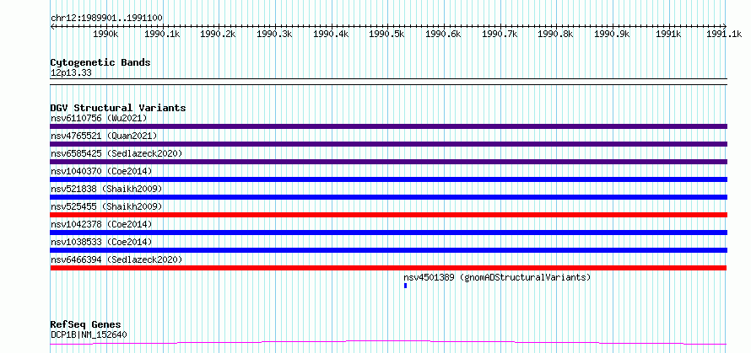Click the left arrowhead of the ruler
Screen dimensions: 751x353
coord(52,26)
